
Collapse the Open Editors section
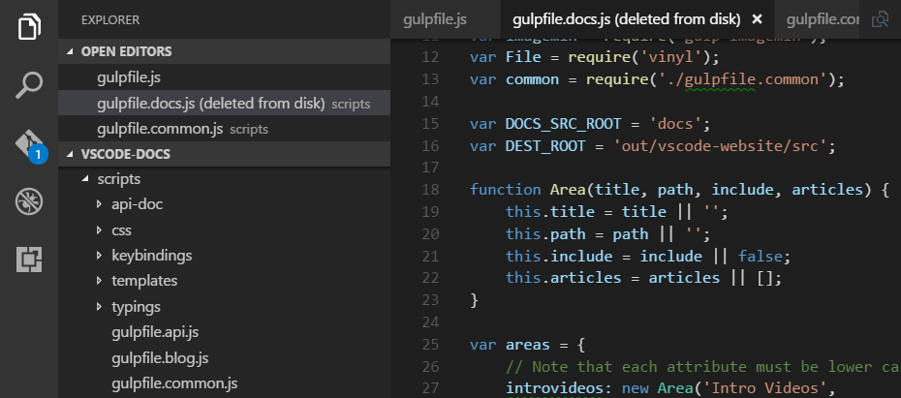(x=70, y=51)
